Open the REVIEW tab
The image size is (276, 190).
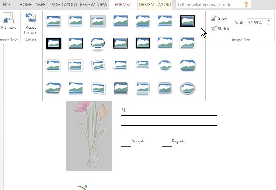[x=87, y=5]
